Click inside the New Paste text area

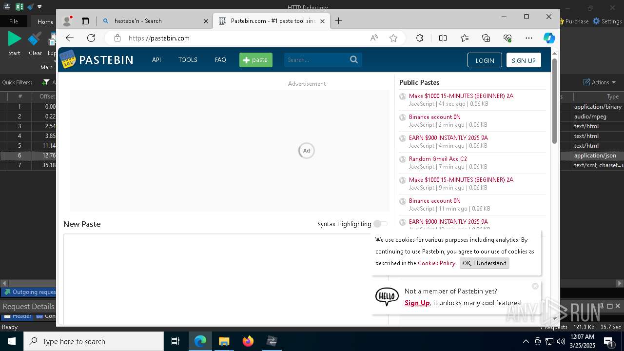226,279
